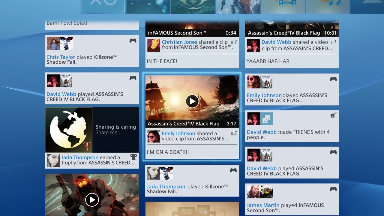384x216 pixels.
Task: Select the Sharing is caring trophy globe image
Action: (x=69, y=130)
